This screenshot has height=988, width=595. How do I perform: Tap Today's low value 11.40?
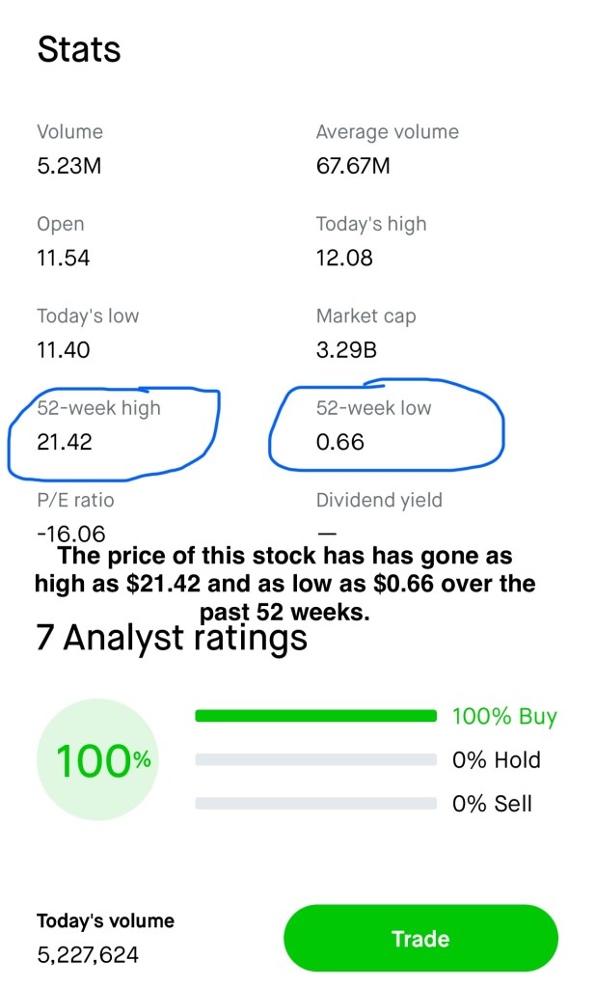pyautogui.click(x=63, y=349)
